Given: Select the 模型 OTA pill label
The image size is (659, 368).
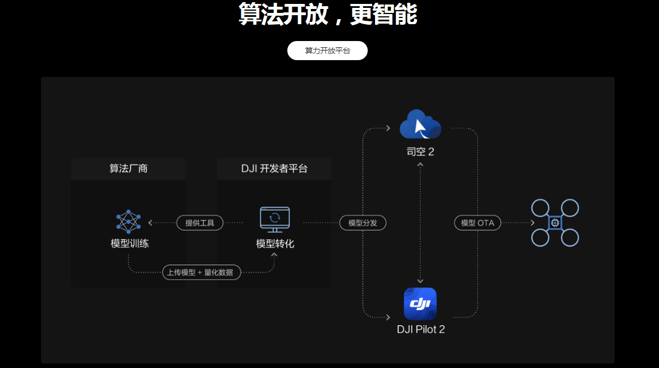Looking at the screenshot, I should coord(477,223).
